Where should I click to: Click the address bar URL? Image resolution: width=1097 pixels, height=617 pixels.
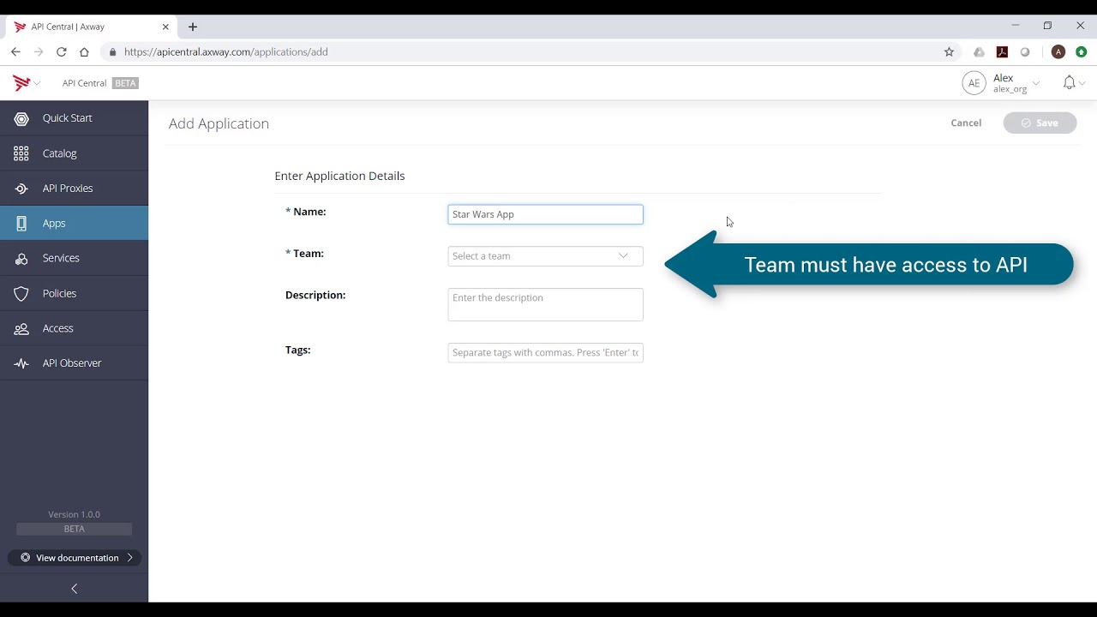[x=226, y=52]
